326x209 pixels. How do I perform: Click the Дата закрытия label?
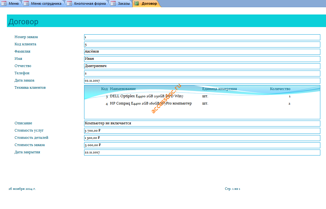tap(27, 152)
